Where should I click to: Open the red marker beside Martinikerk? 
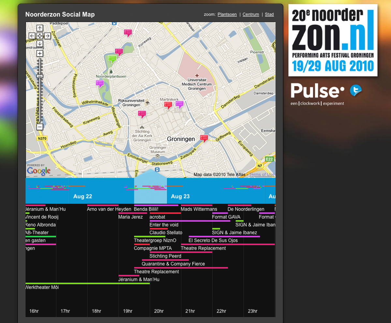click(x=168, y=105)
